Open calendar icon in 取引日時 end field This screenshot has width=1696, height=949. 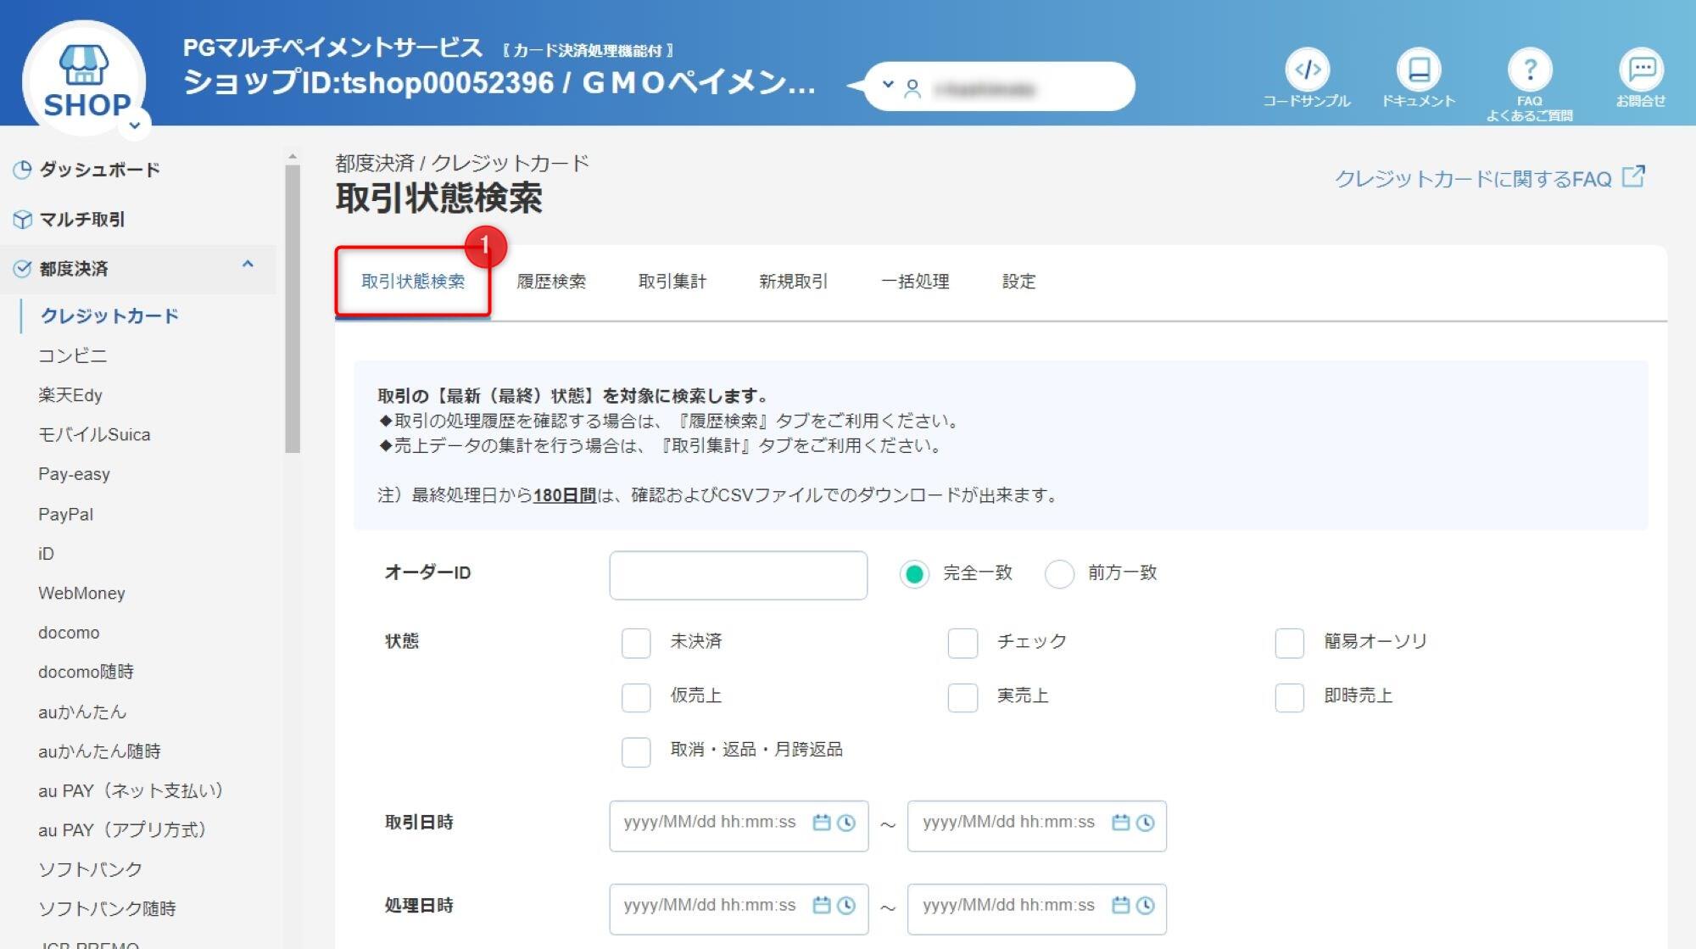(1120, 823)
